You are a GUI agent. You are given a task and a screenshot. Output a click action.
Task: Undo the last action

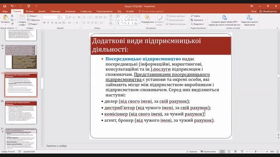coord(12,6)
